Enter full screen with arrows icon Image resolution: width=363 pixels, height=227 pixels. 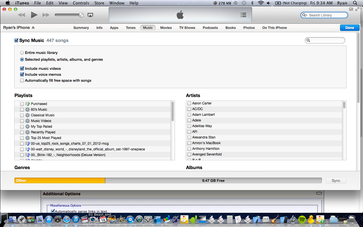coord(357,9)
